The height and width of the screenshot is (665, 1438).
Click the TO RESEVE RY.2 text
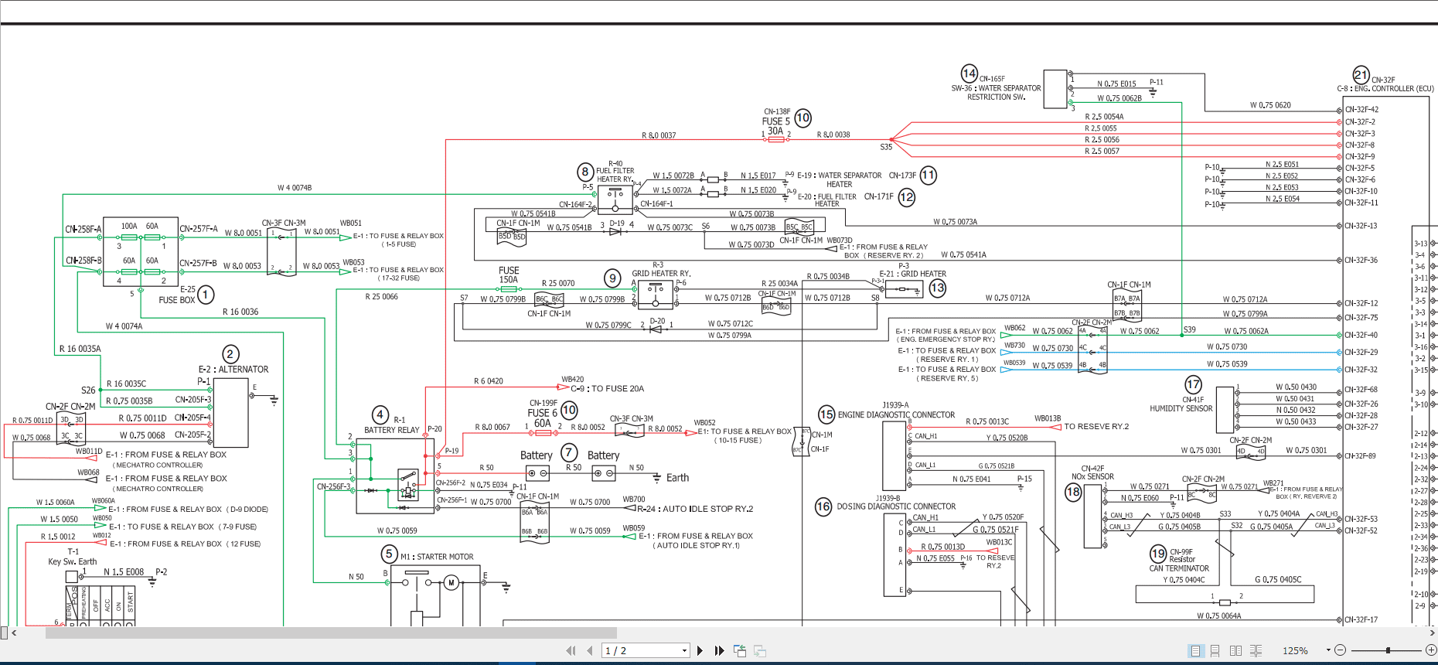pos(1096,426)
